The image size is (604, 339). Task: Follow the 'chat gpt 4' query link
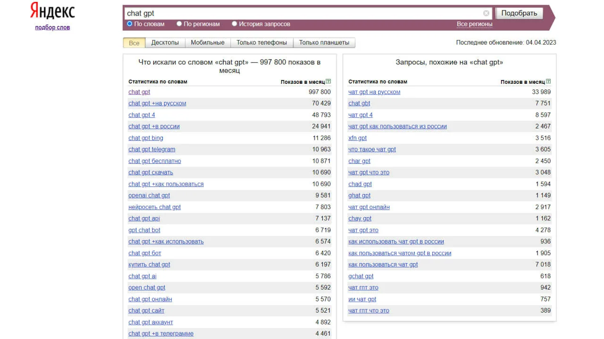(x=142, y=115)
